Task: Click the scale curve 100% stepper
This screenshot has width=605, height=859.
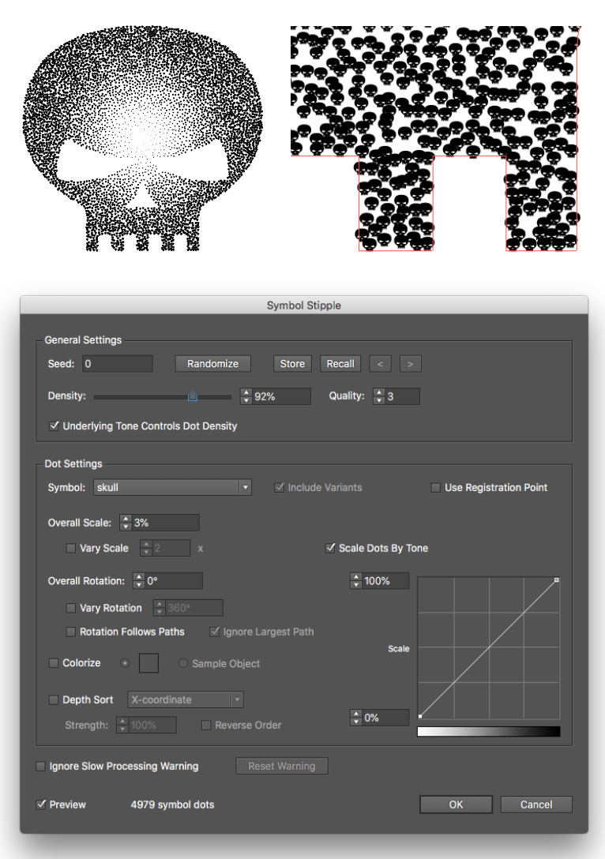Action: [356, 581]
